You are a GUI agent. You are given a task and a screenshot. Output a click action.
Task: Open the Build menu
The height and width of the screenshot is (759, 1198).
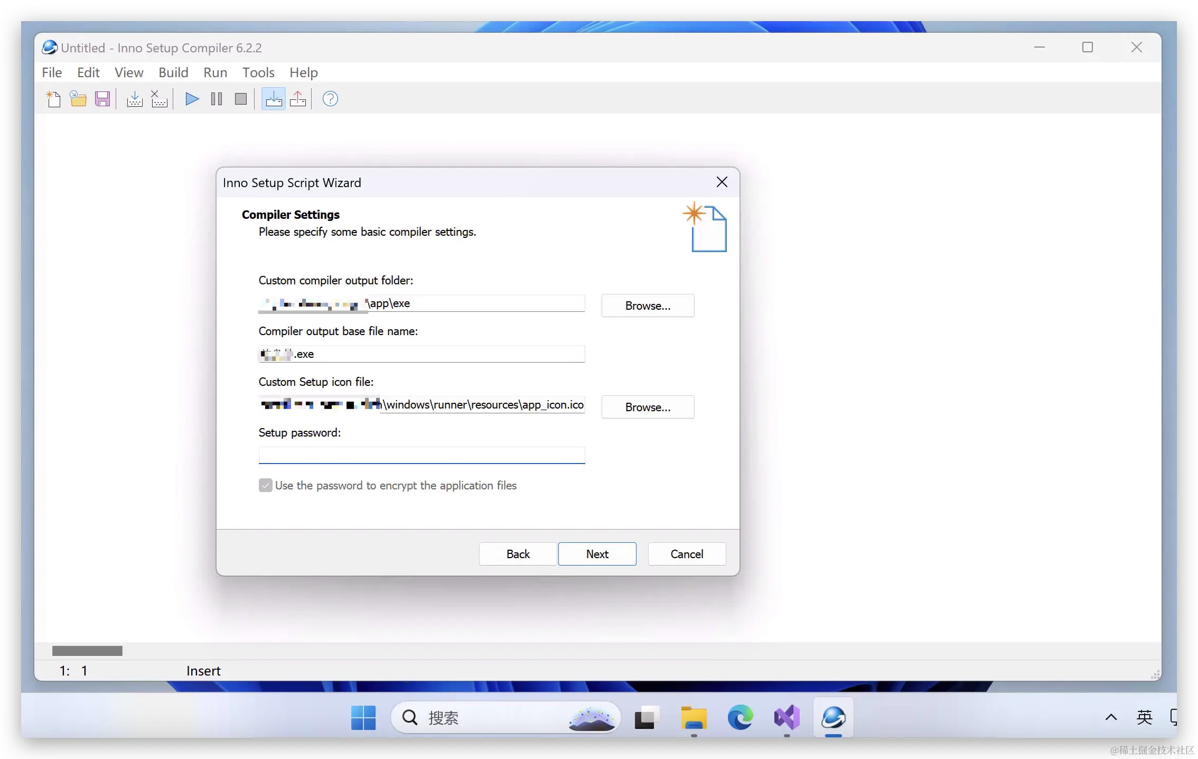[173, 72]
